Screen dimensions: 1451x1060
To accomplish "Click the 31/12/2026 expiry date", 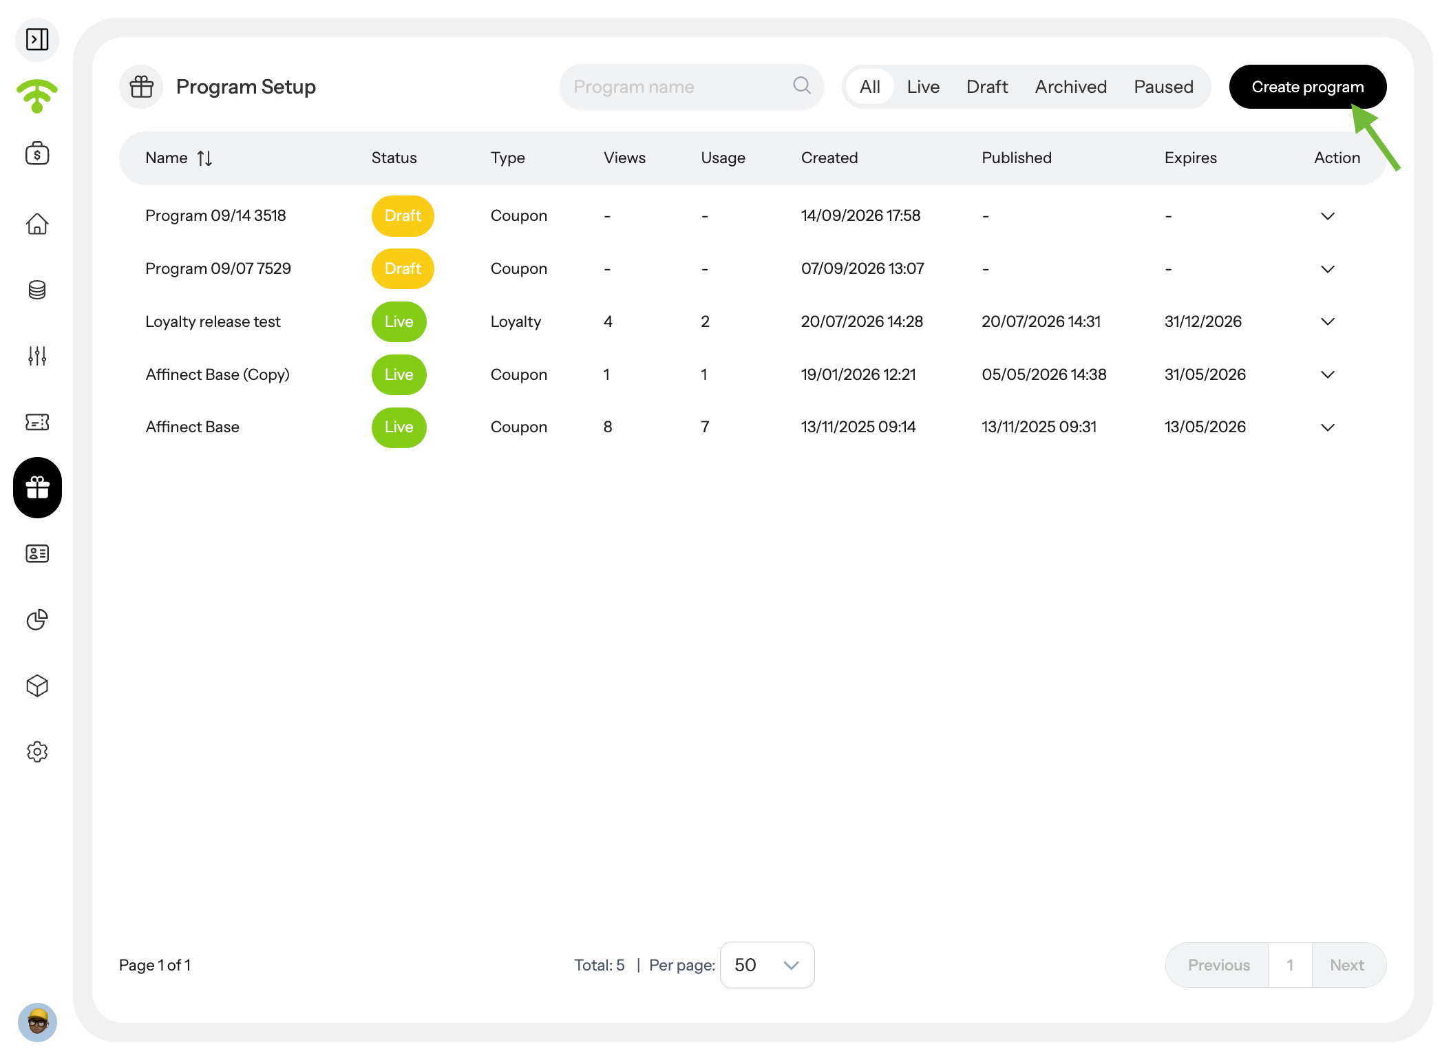I will pyautogui.click(x=1203, y=321).
